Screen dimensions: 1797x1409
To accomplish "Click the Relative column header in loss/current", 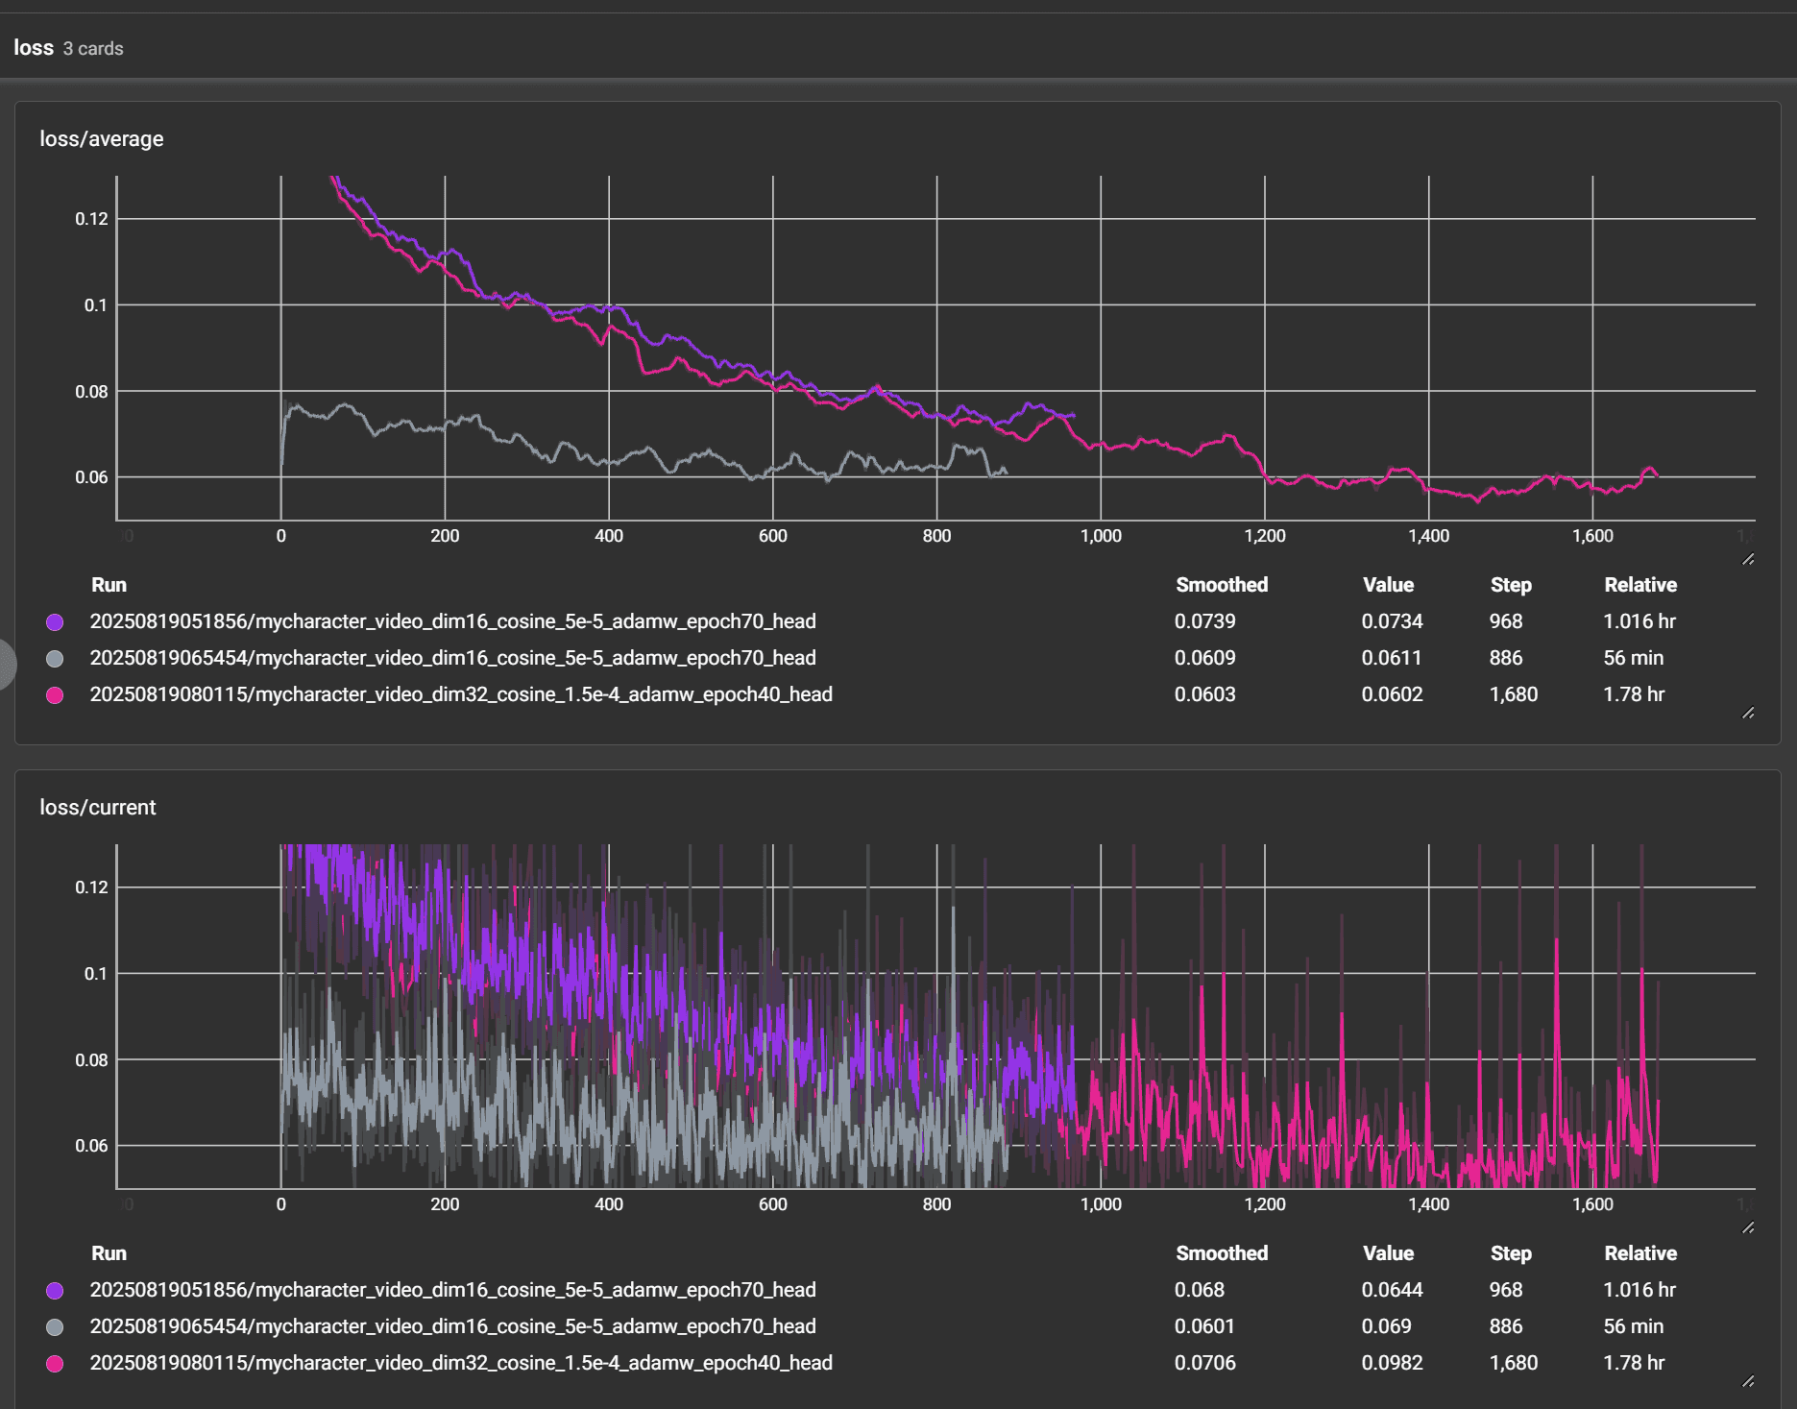I will click(x=1639, y=1253).
